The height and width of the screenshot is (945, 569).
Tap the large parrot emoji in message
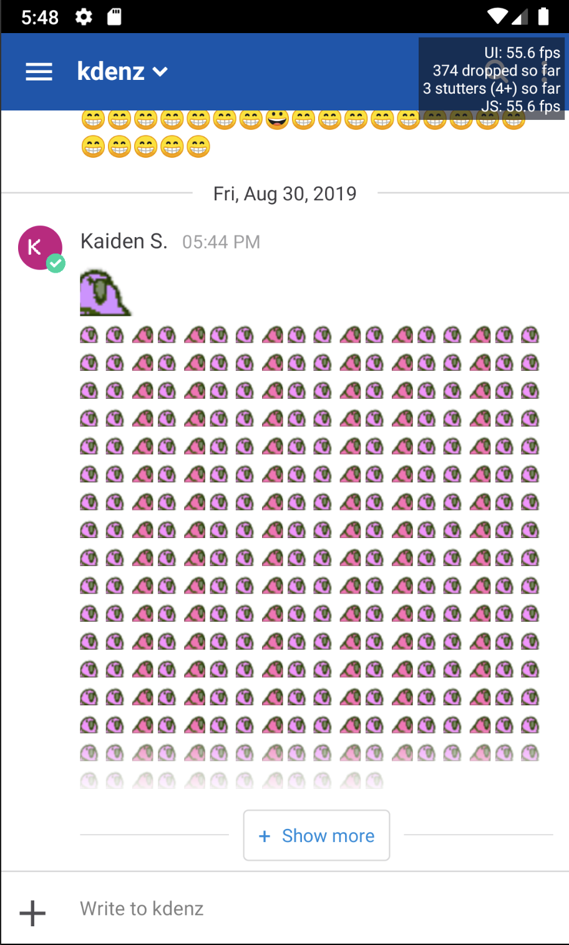tap(105, 292)
